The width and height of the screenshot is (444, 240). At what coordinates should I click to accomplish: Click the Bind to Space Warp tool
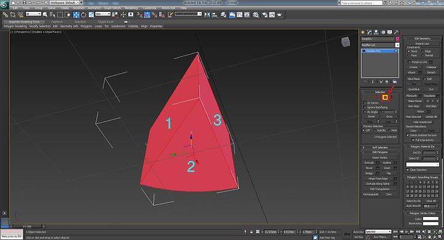pos(20,15)
